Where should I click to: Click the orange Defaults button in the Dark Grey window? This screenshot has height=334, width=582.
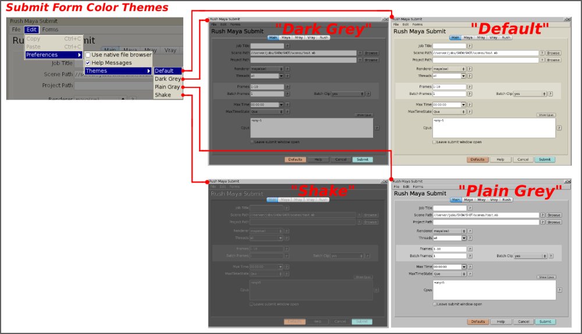tap(295, 159)
